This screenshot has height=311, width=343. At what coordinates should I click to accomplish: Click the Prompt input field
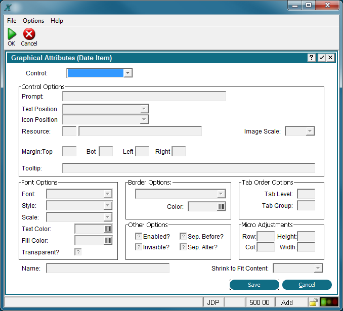[144, 96]
